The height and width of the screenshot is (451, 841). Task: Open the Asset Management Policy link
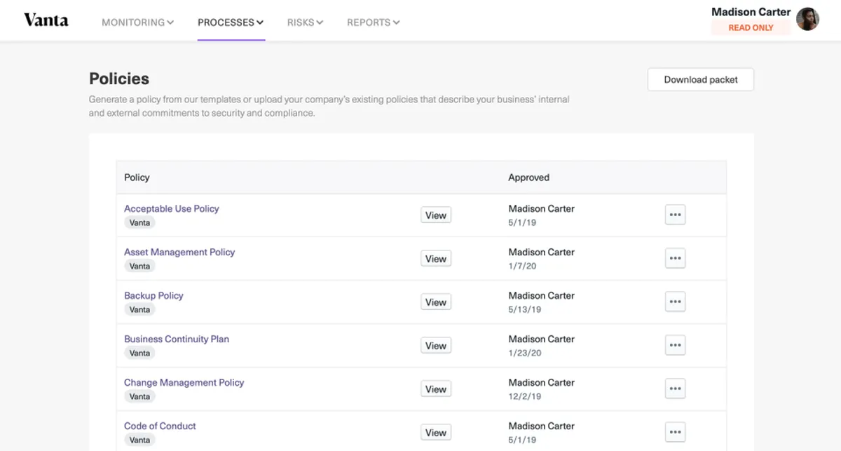point(179,252)
